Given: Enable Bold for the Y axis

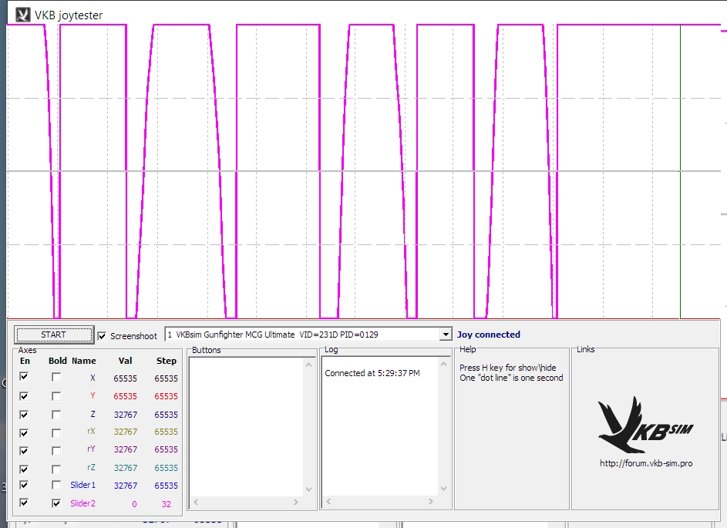Looking at the screenshot, I should (56, 395).
